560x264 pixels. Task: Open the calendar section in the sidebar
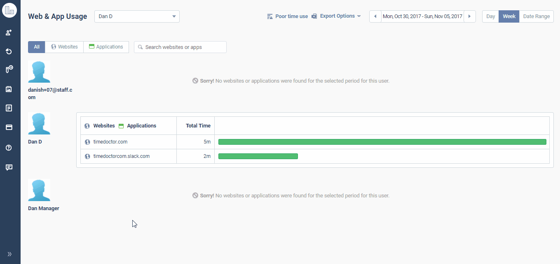9,89
